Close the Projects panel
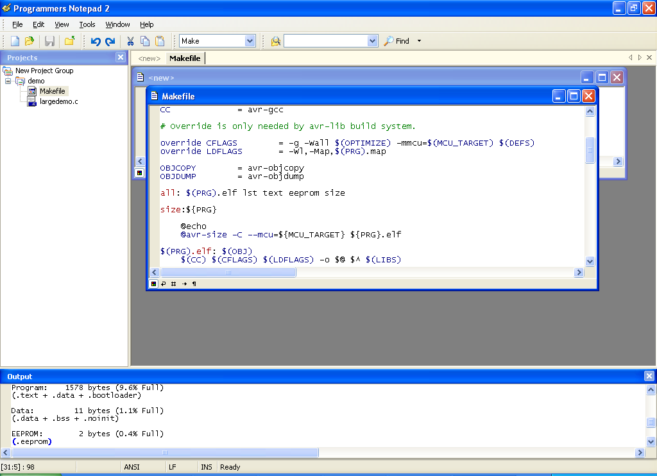The width and height of the screenshot is (657, 476). (121, 57)
